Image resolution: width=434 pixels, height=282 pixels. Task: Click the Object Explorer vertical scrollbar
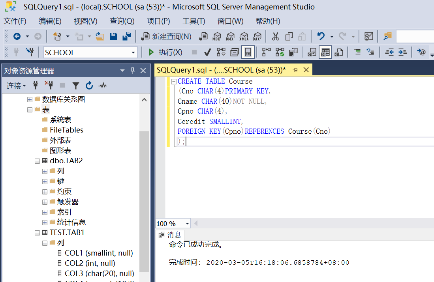(144, 202)
